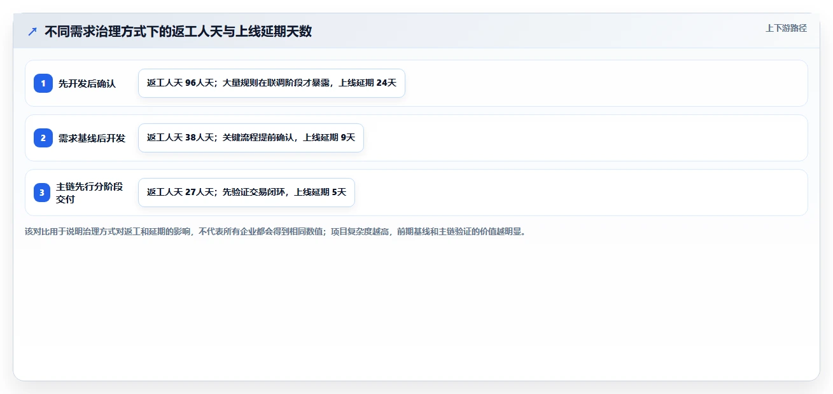Click the step 2 number badge
833x394 pixels.
tap(43, 138)
